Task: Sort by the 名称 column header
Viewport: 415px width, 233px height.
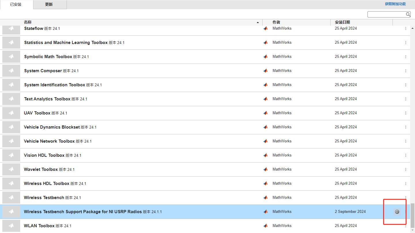Action: coord(28,22)
